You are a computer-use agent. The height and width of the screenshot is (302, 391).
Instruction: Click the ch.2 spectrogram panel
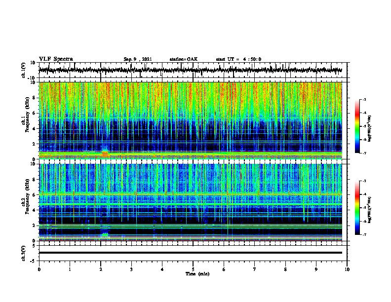(x=190, y=202)
